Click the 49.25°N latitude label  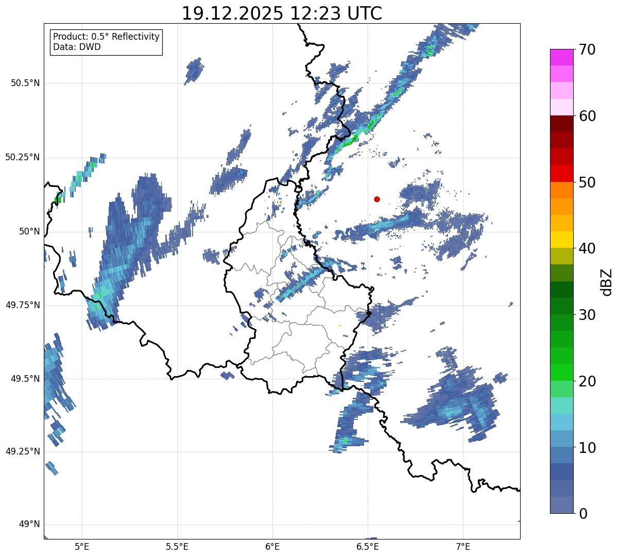23,452
